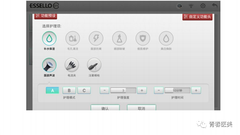Select the 痘肌修护 shield icon
The width and height of the screenshot is (240, 135).
click(143, 38)
